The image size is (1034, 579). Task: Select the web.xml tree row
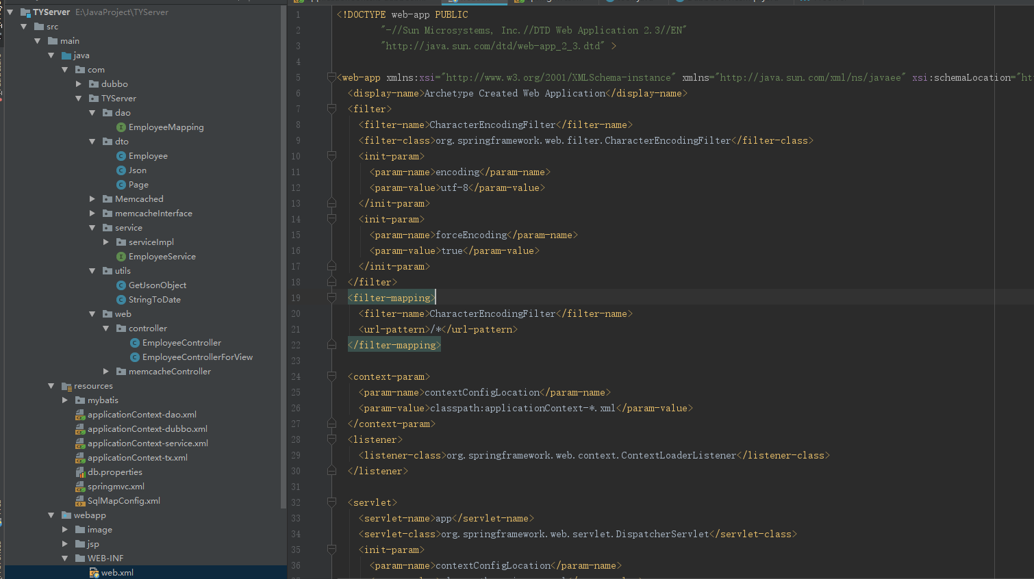145,573
